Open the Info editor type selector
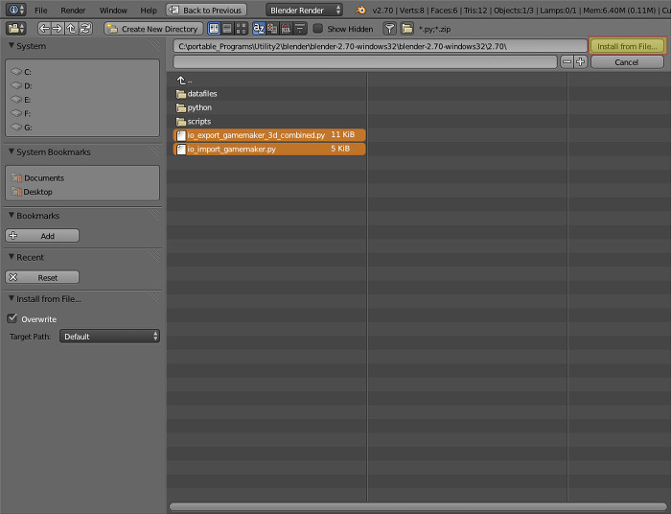 coord(16,10)
